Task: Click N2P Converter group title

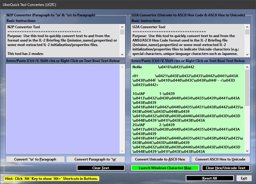Action: pyautogui.click(x=50, y=15)
